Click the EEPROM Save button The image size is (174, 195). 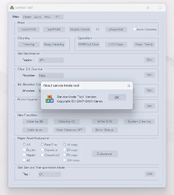[89, 45]
